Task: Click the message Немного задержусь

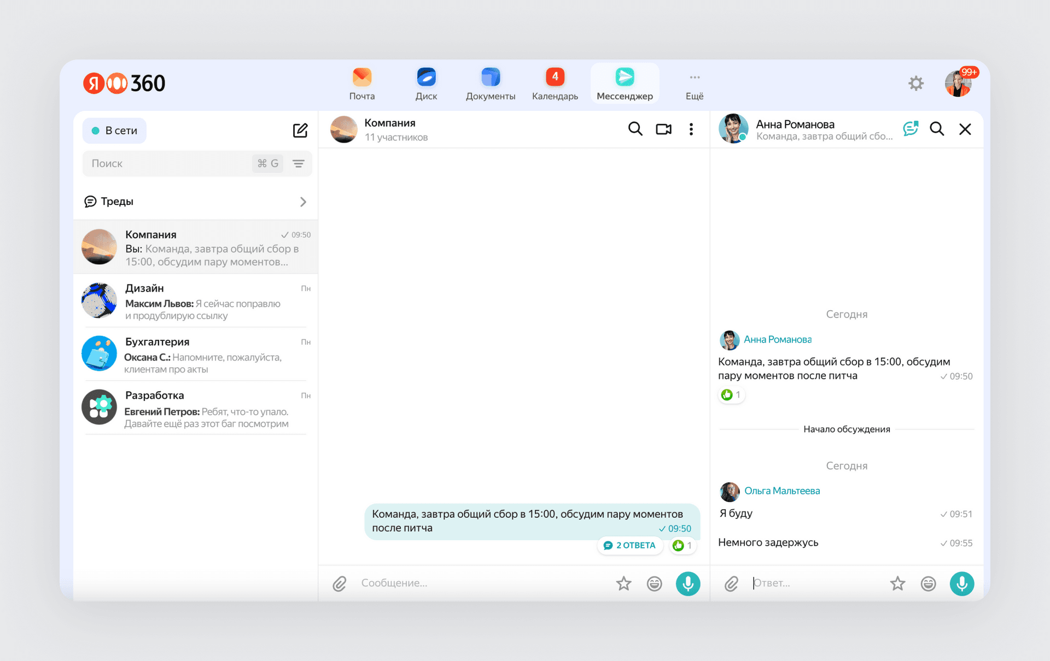Action: 768,542
